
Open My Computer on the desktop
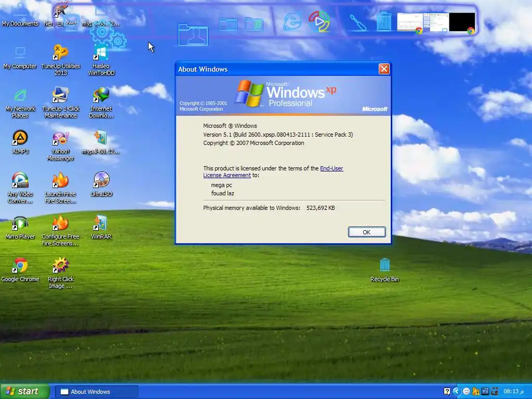20,58
